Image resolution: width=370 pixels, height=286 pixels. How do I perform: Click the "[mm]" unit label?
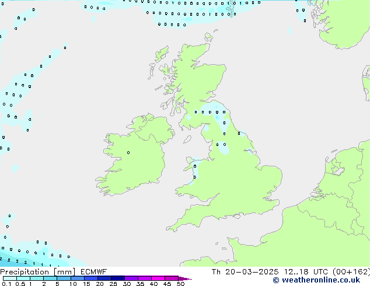point(64,272)
